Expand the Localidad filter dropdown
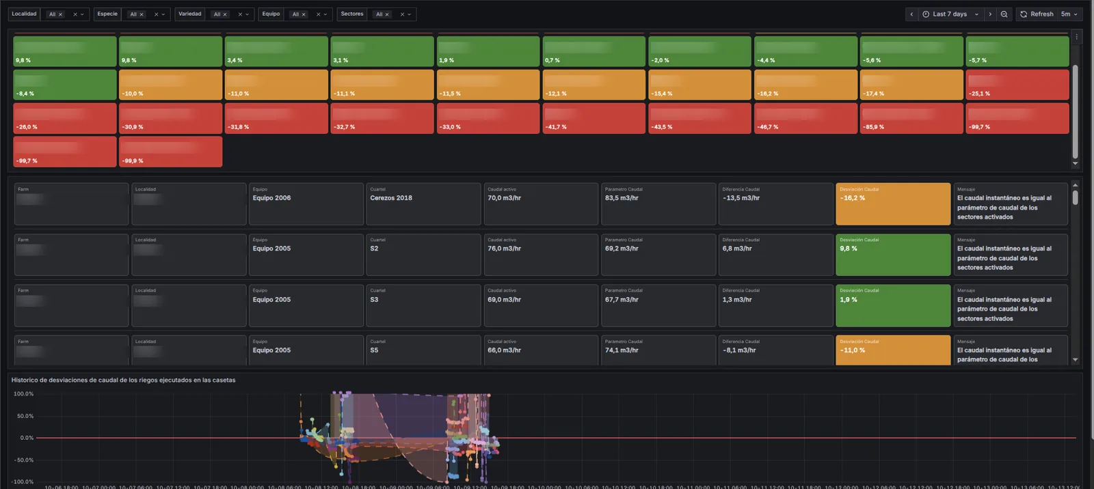The image size is (1094, 489). 83,14
